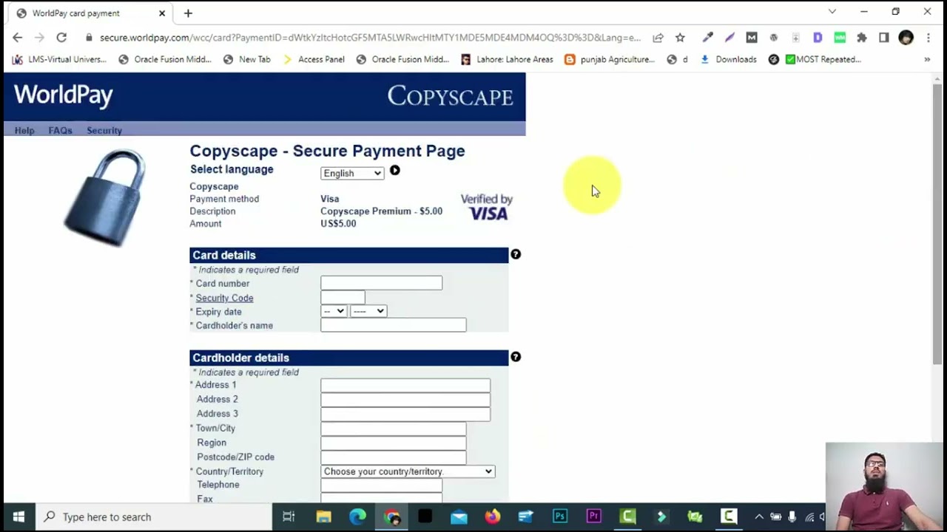Screen dimensions: 947x532
Task: Click the Security Code link
Action: (224, 298)
